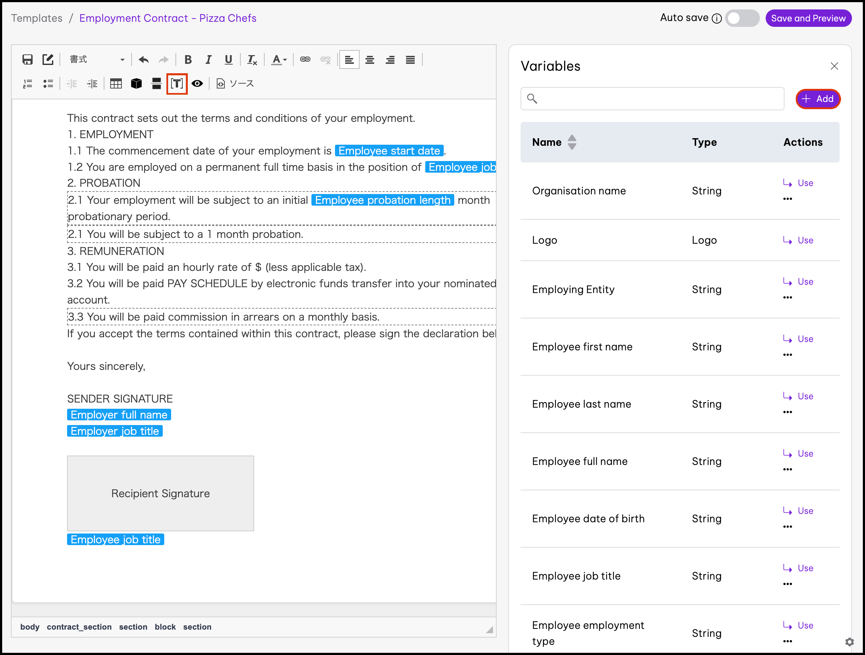Insert a numbered list
The height and width of the screenshot is (655, 865).
pyautogui.click(x=28, y=83)
